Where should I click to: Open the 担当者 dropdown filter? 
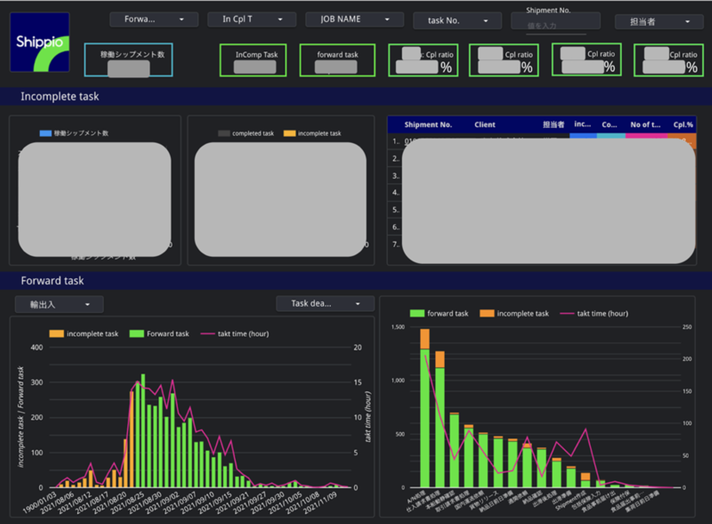pos(659,22)
